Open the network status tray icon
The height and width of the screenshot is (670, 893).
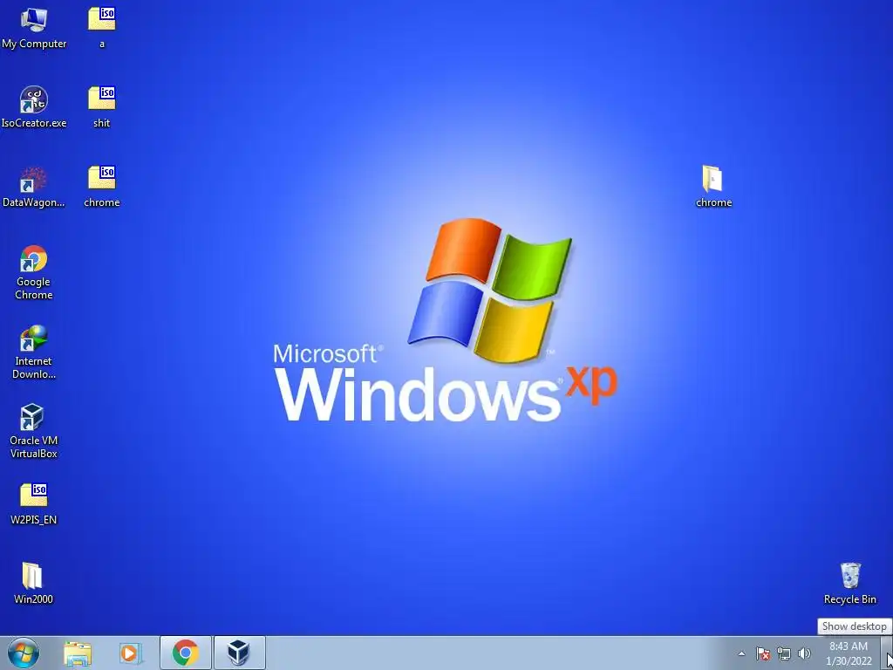(784, 653)
